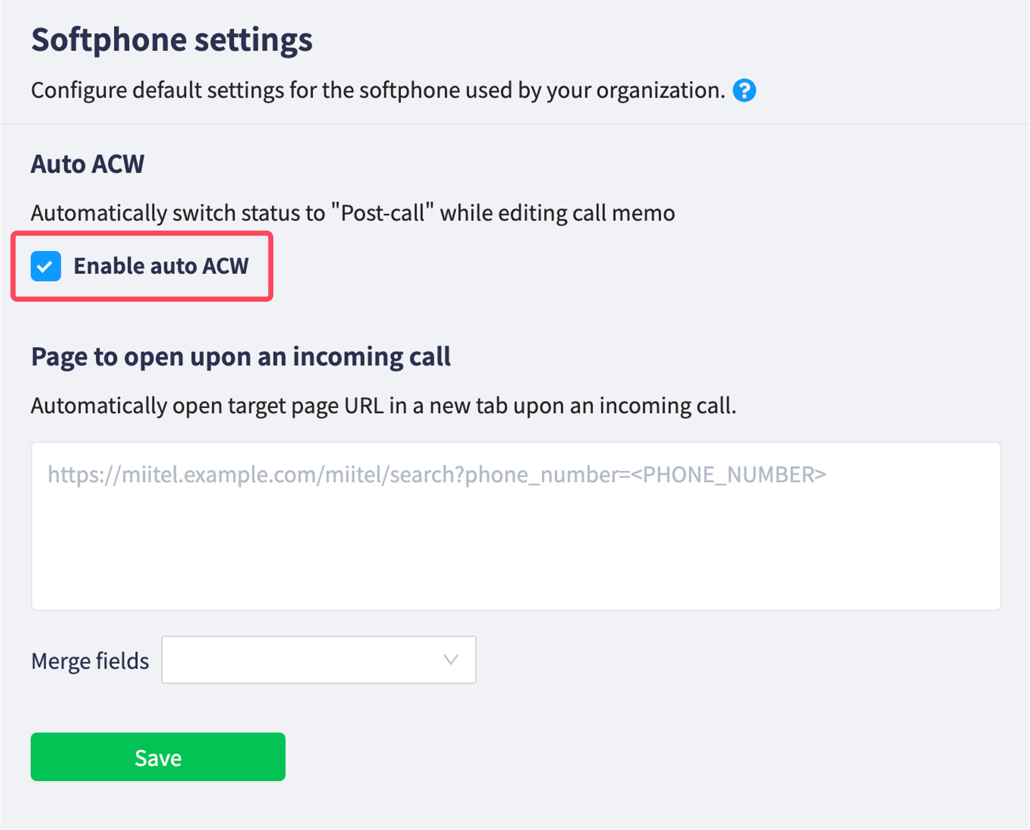Click the "Enable auto ACW" label text
The width and height of the screenshot is (1030, 830).
[161, 266]
